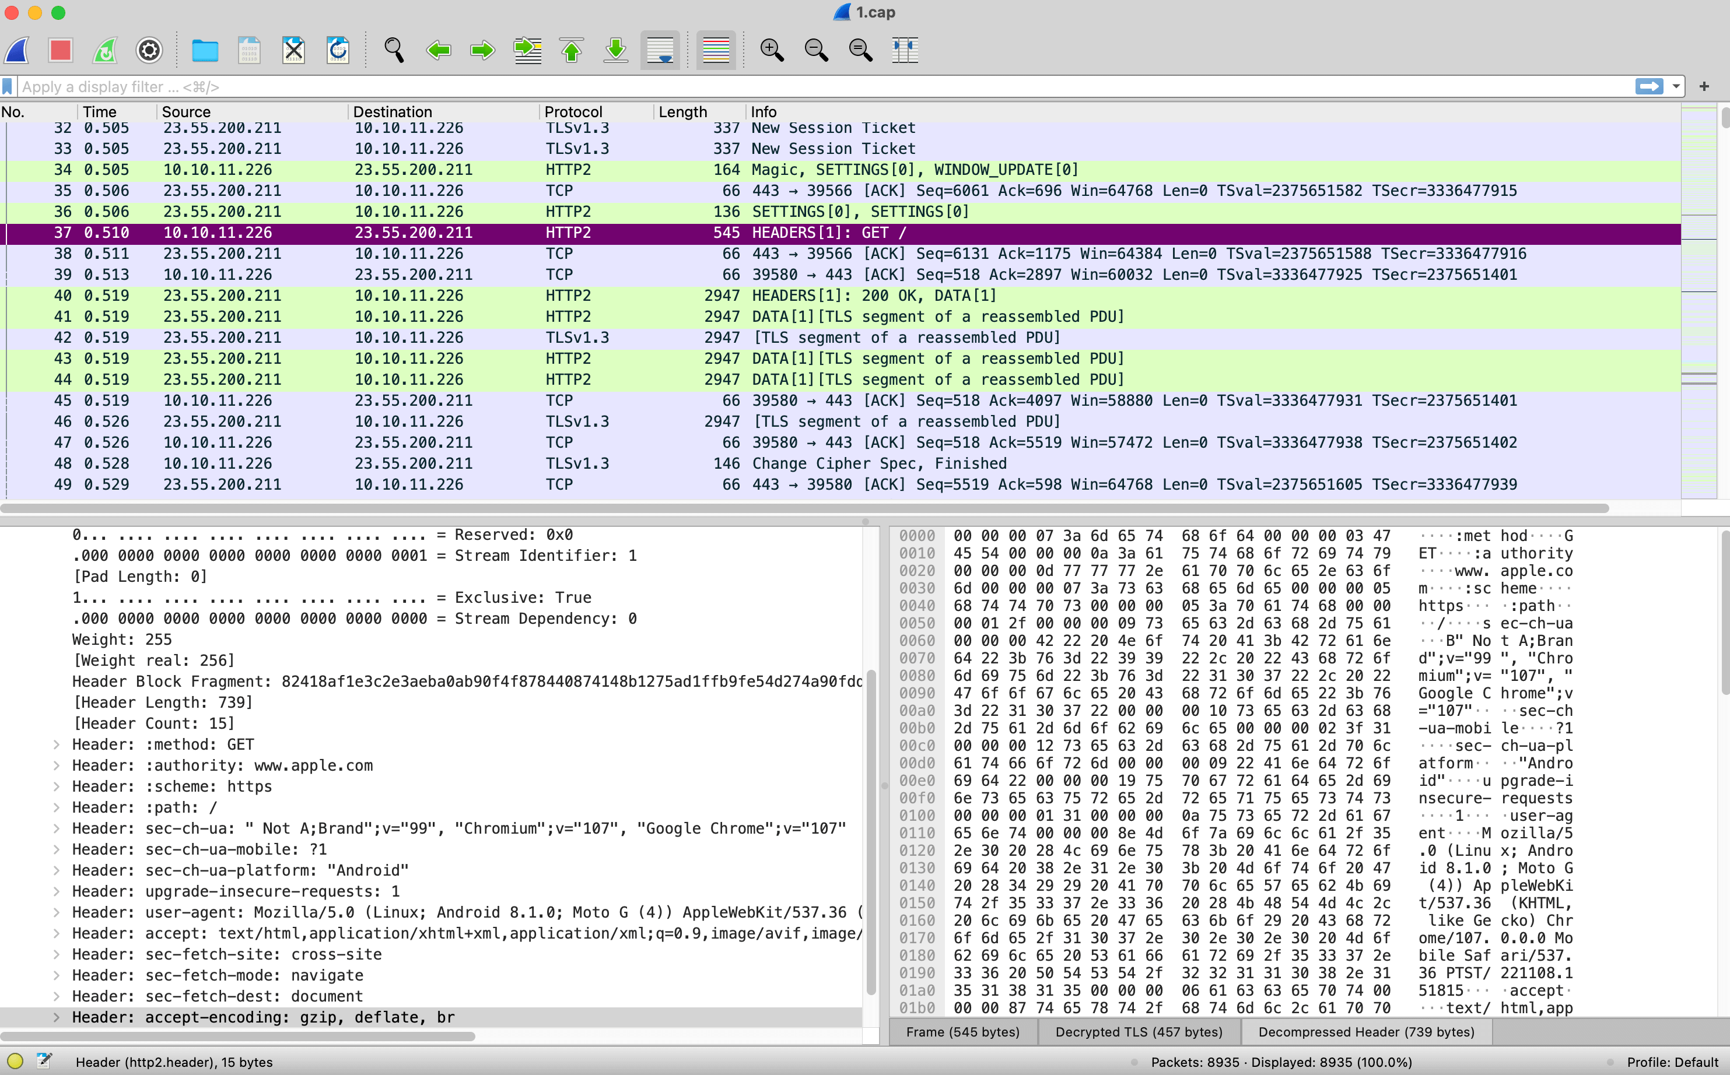This screenshot has width=1730, height=1075.
Task: Click the packet list horizontal scrollbar
Action: [x=804, y=508]
